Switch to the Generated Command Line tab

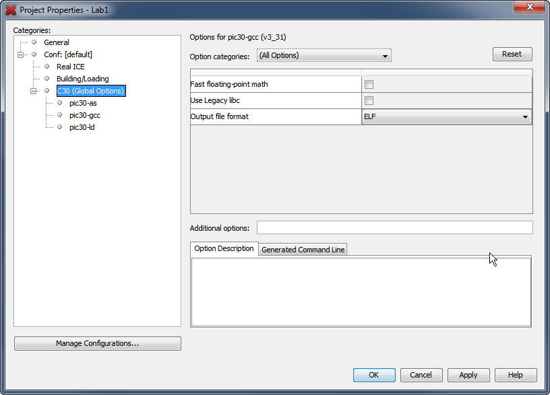302,249
